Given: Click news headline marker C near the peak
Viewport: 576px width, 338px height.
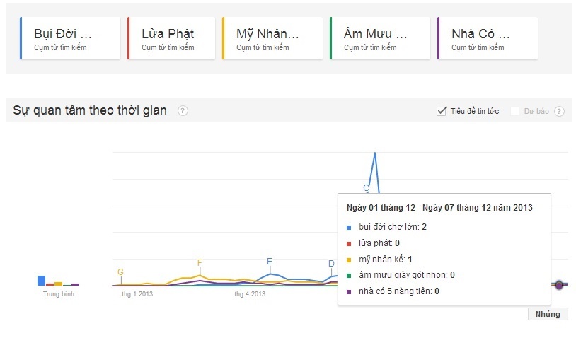Looking at the screenshot, I should pos(366,187).
